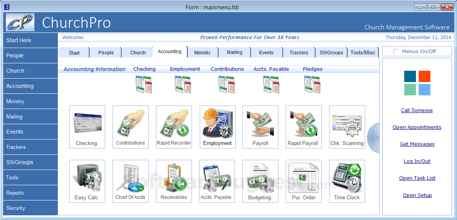Open Tools from the sidebar
The image size is (457, 220).
30,177
